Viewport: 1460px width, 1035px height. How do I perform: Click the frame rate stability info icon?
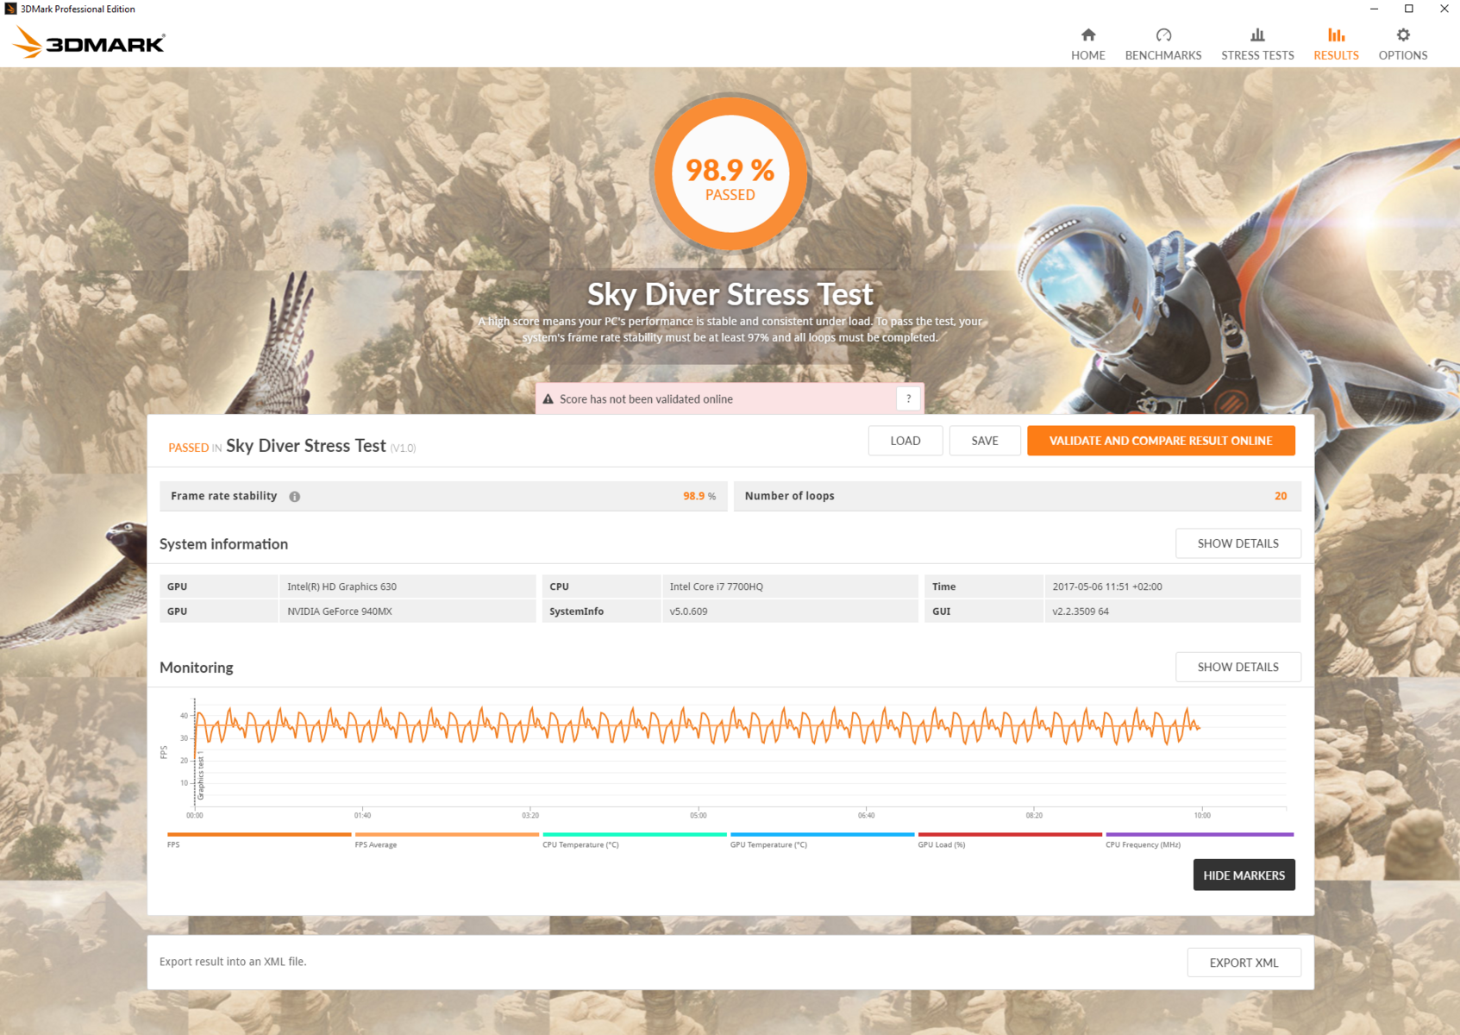[x=295, y=497]
